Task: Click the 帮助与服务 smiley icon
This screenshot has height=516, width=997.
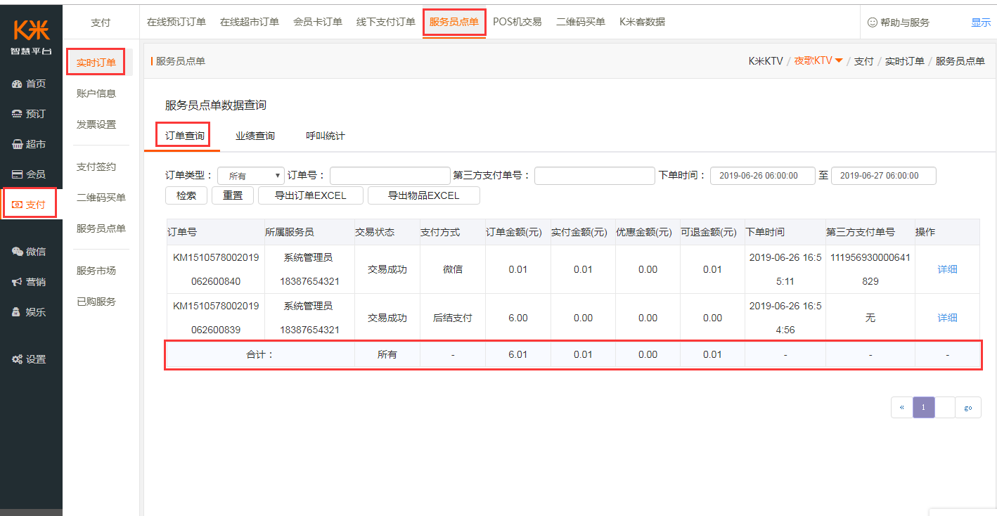Action: click(x=873, y=22)
